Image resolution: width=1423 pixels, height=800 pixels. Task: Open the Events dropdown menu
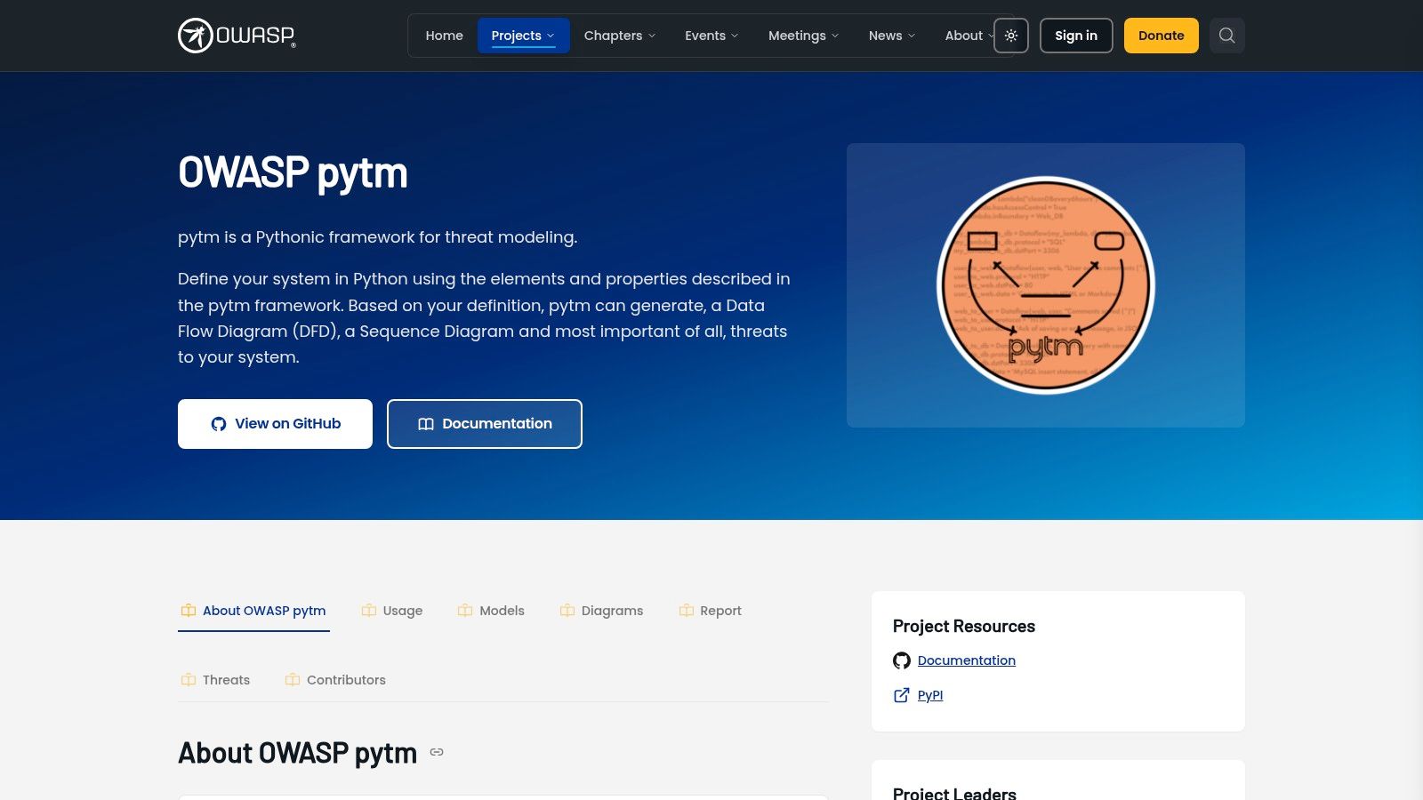pos(711,36)
